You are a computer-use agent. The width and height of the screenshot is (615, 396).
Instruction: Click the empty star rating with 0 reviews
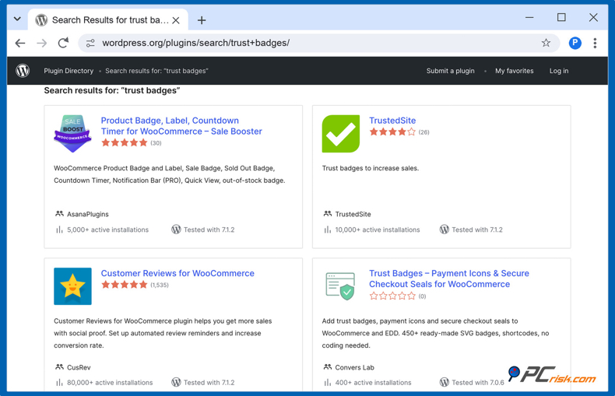pyautogui.click(x=392, y=296)
